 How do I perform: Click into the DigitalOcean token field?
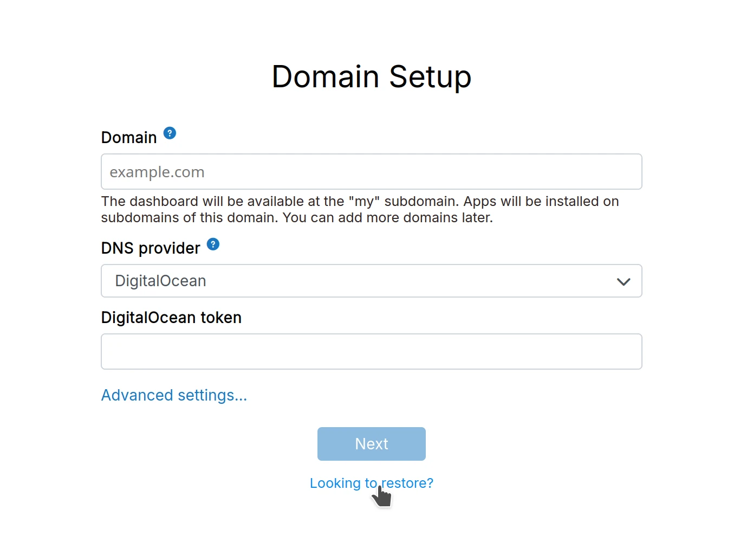[371, 351]
